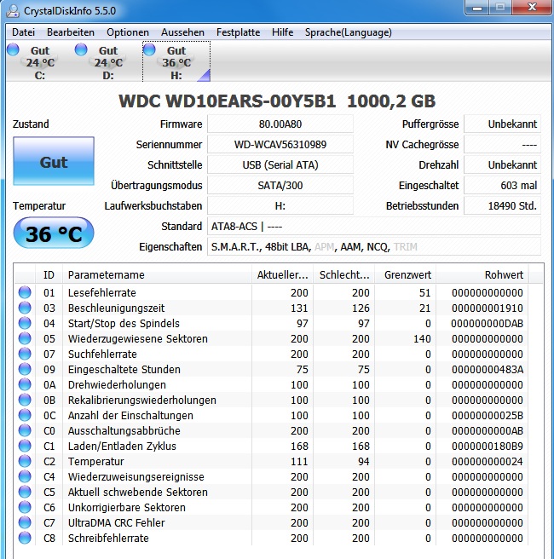The image size is (554, 559).
Task: Open the Optionen menu
Action: [128, 32]
